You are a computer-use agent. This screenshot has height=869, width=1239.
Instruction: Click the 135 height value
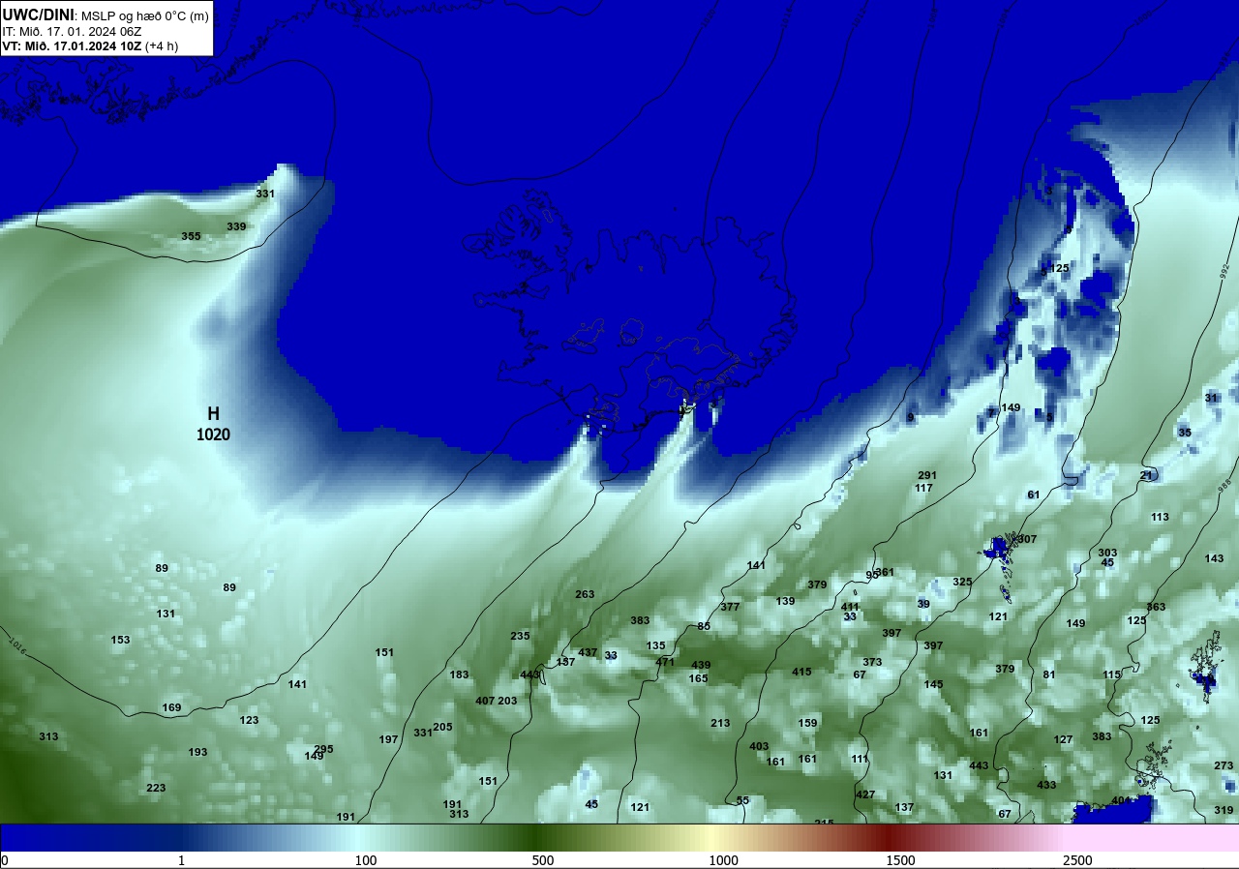[x=656, y=645]
